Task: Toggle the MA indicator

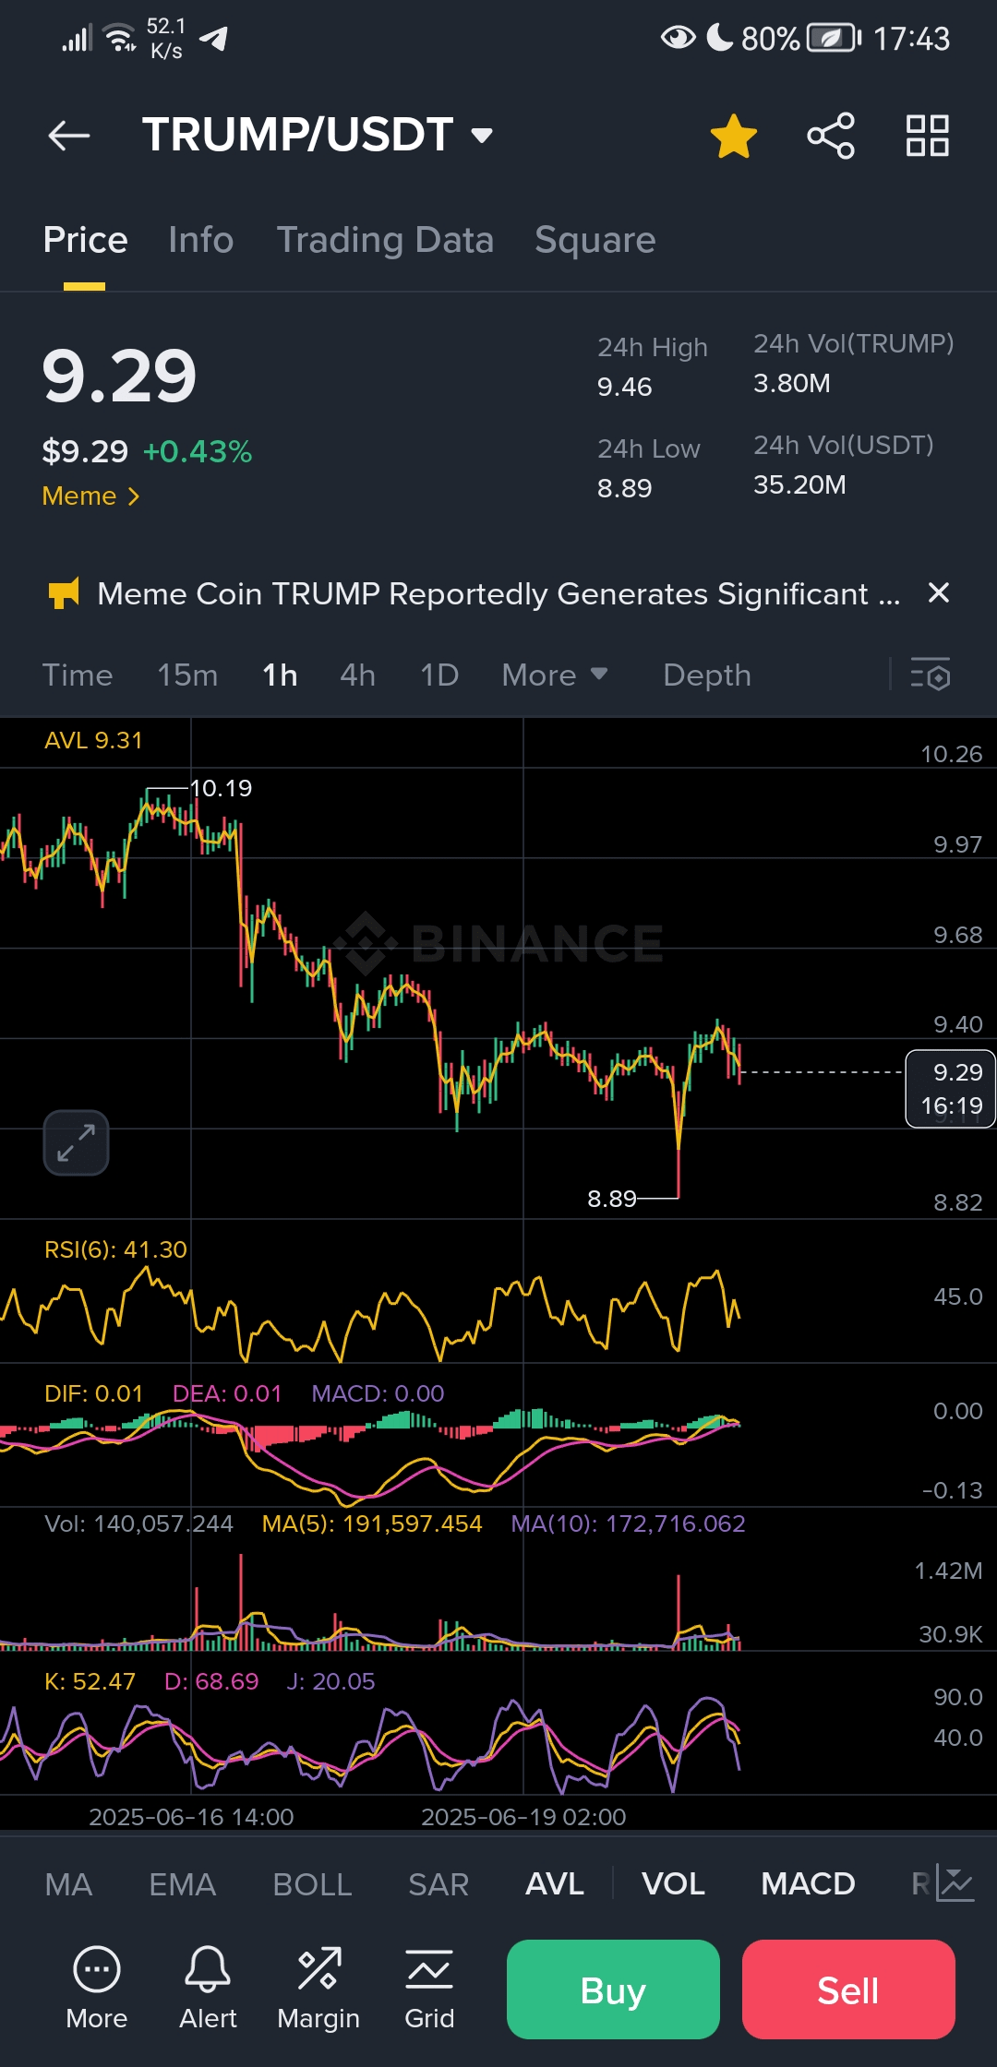Action: 68,1884
